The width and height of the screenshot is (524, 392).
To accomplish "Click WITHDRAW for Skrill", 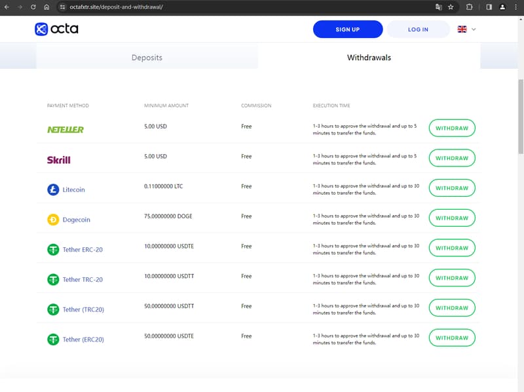I will (x=452, y=158).
